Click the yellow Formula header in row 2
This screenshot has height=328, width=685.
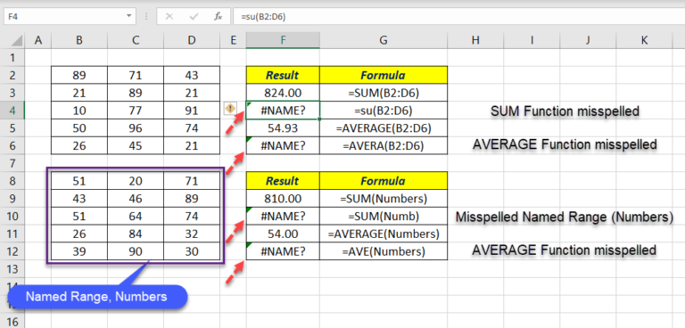[x=384, y=75]
